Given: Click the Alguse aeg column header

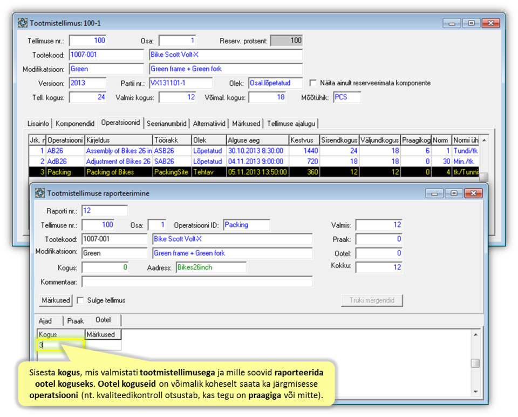Looking at the screenshot, I should pos(258,140).
